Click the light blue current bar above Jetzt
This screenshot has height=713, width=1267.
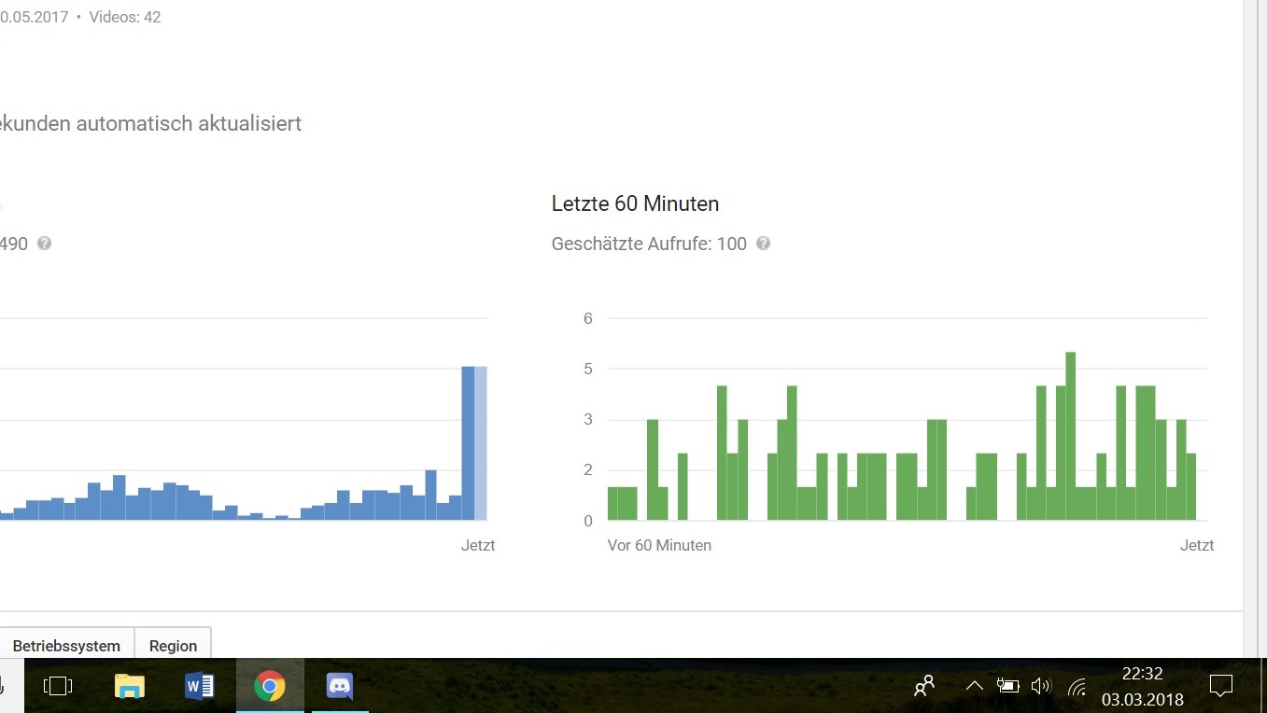click(x=481, y=443)
